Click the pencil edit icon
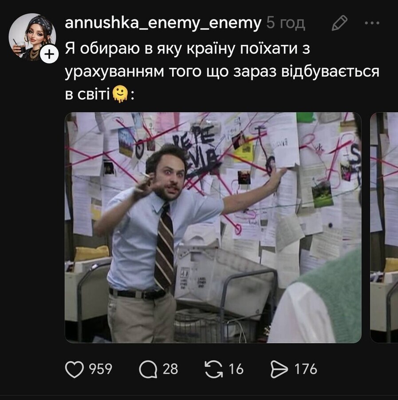The image size is (398, 400). coord(340,23)
